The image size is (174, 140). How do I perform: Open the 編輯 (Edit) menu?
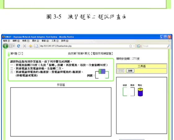pos(16,41)
